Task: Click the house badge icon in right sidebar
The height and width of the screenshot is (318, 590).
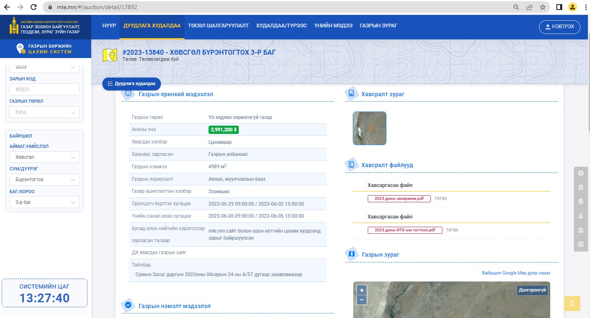Action: coord(581,188)
